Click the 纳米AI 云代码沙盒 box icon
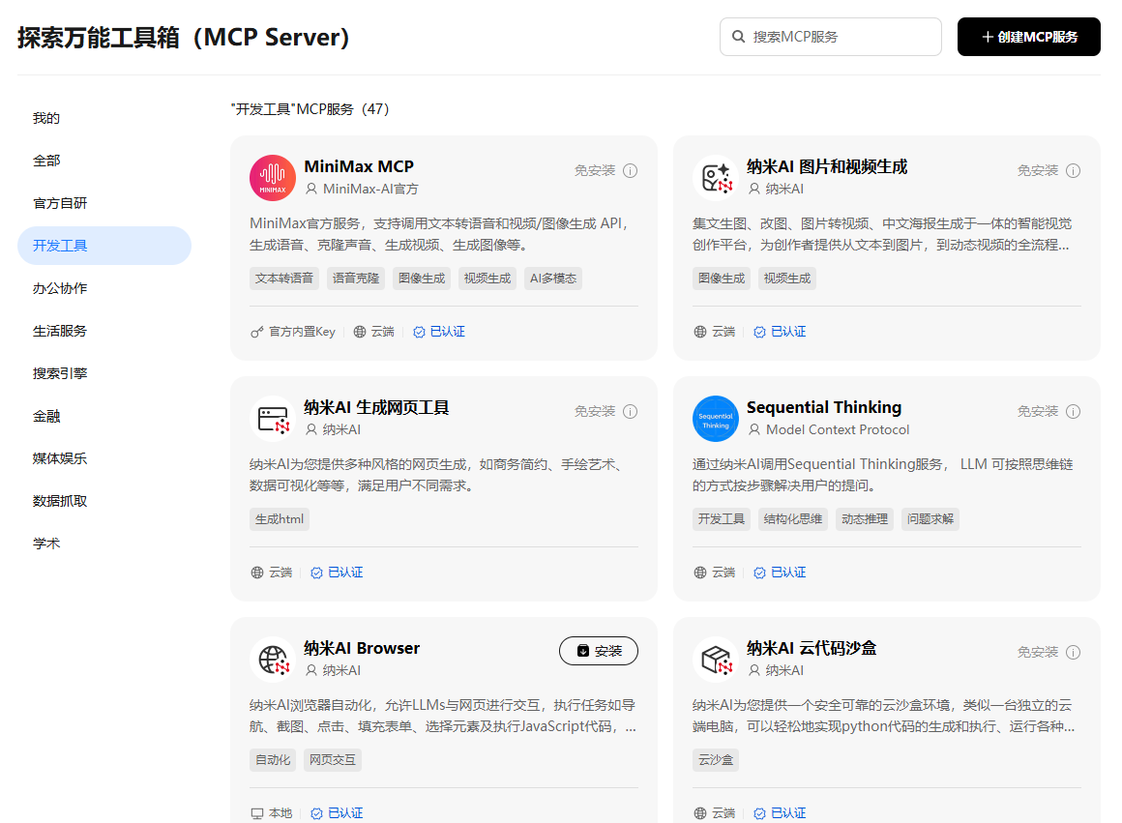This screenshot has width=1122, height=823. [716, 660]
